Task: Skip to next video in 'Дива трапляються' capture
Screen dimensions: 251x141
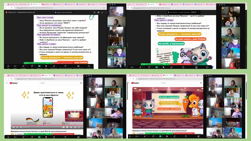Action: [x=17, y=127]
